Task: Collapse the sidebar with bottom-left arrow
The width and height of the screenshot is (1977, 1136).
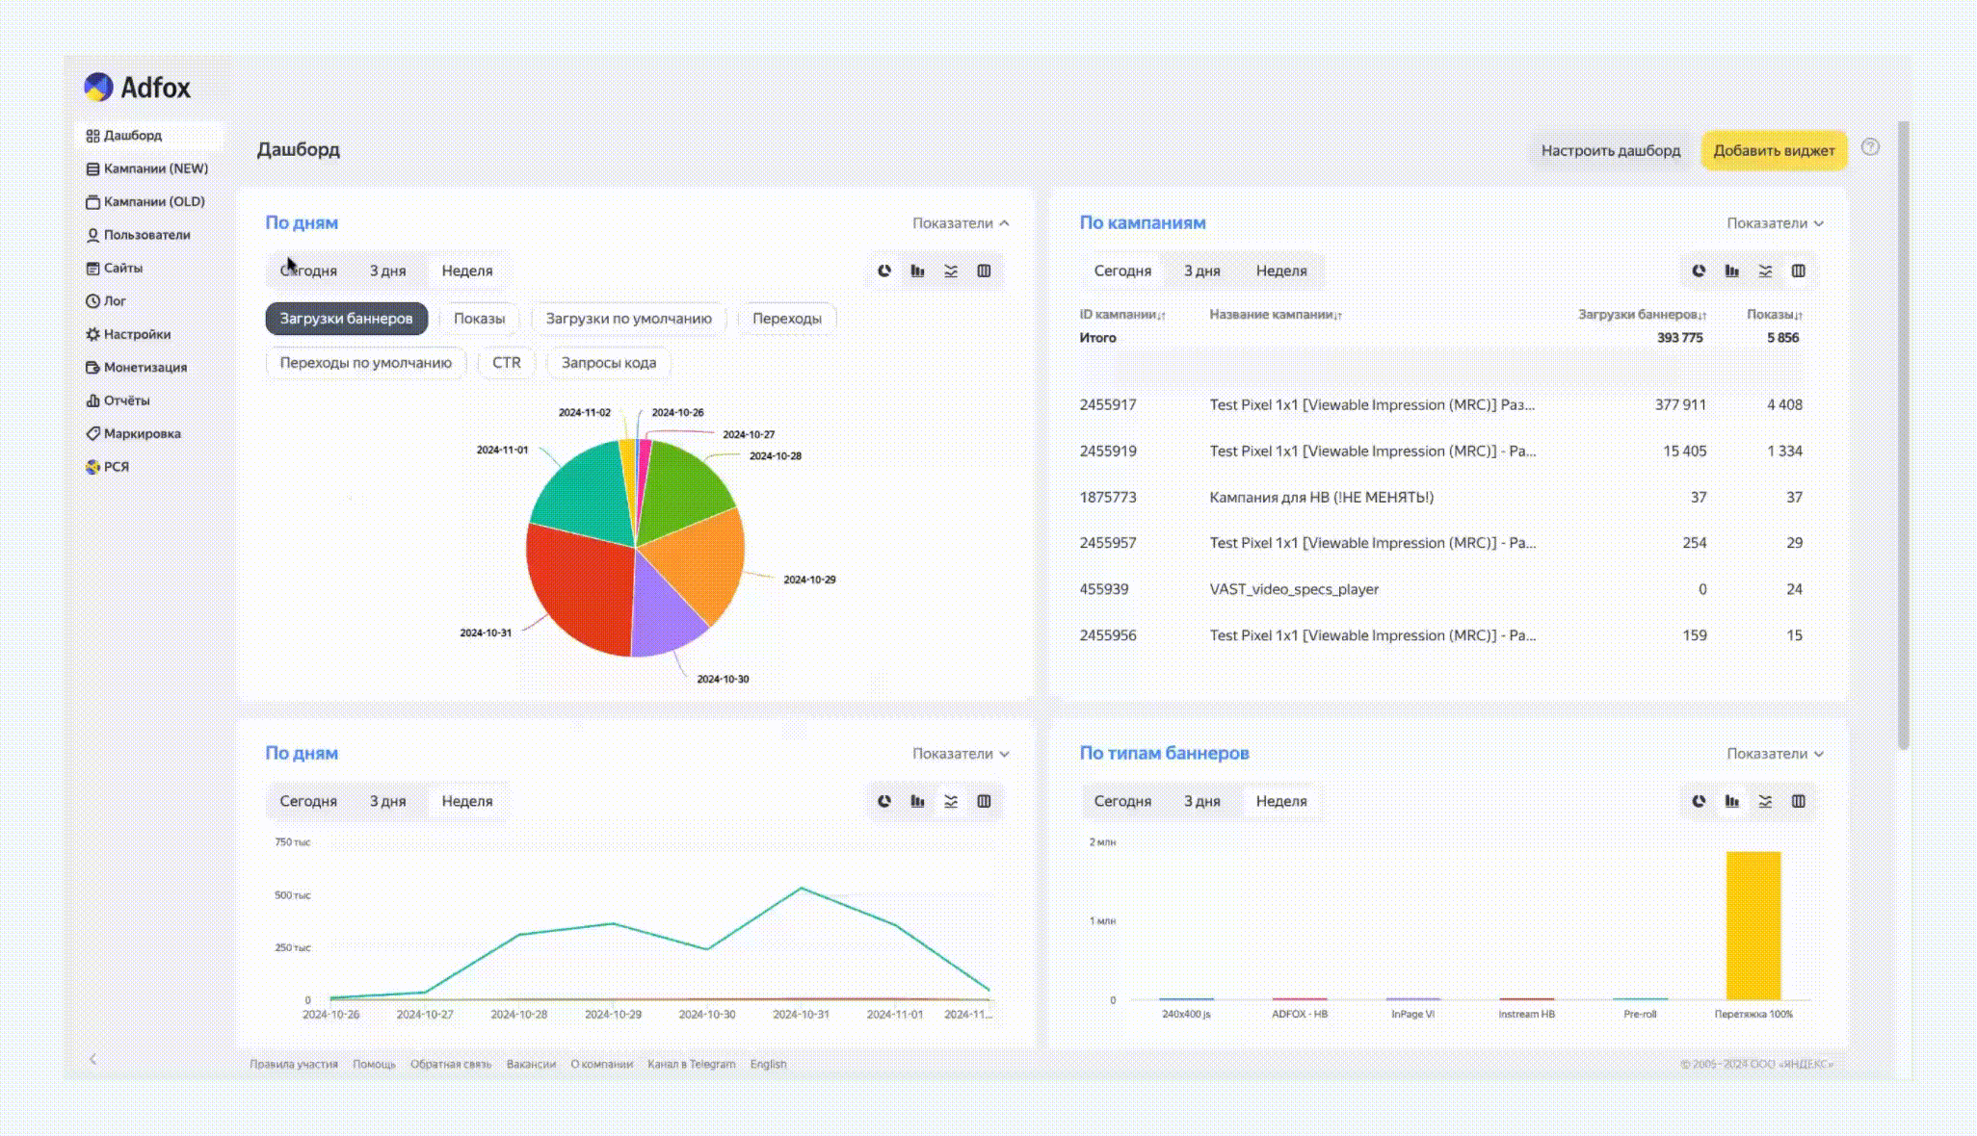Action: click(x=93, y=1059)
